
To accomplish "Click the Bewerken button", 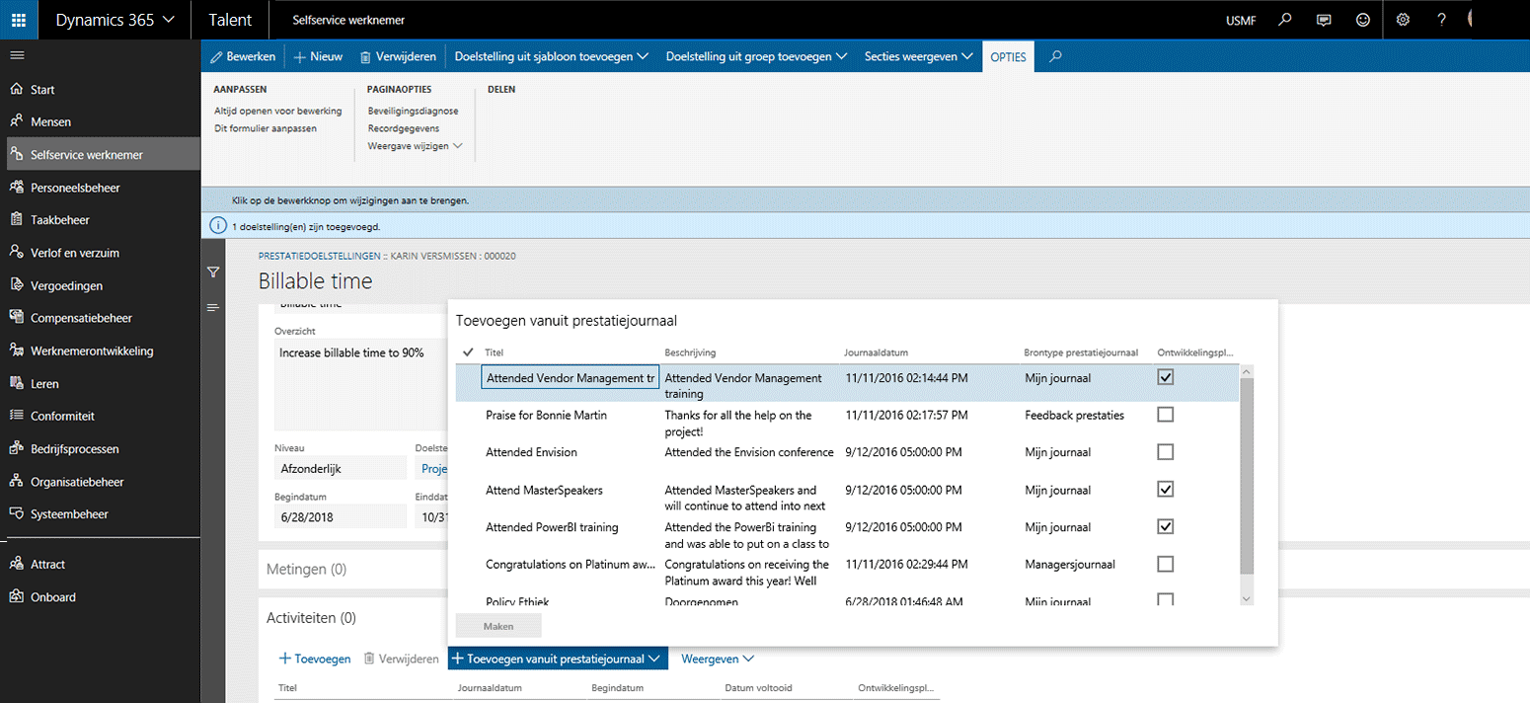I will [x=243, y=56].
